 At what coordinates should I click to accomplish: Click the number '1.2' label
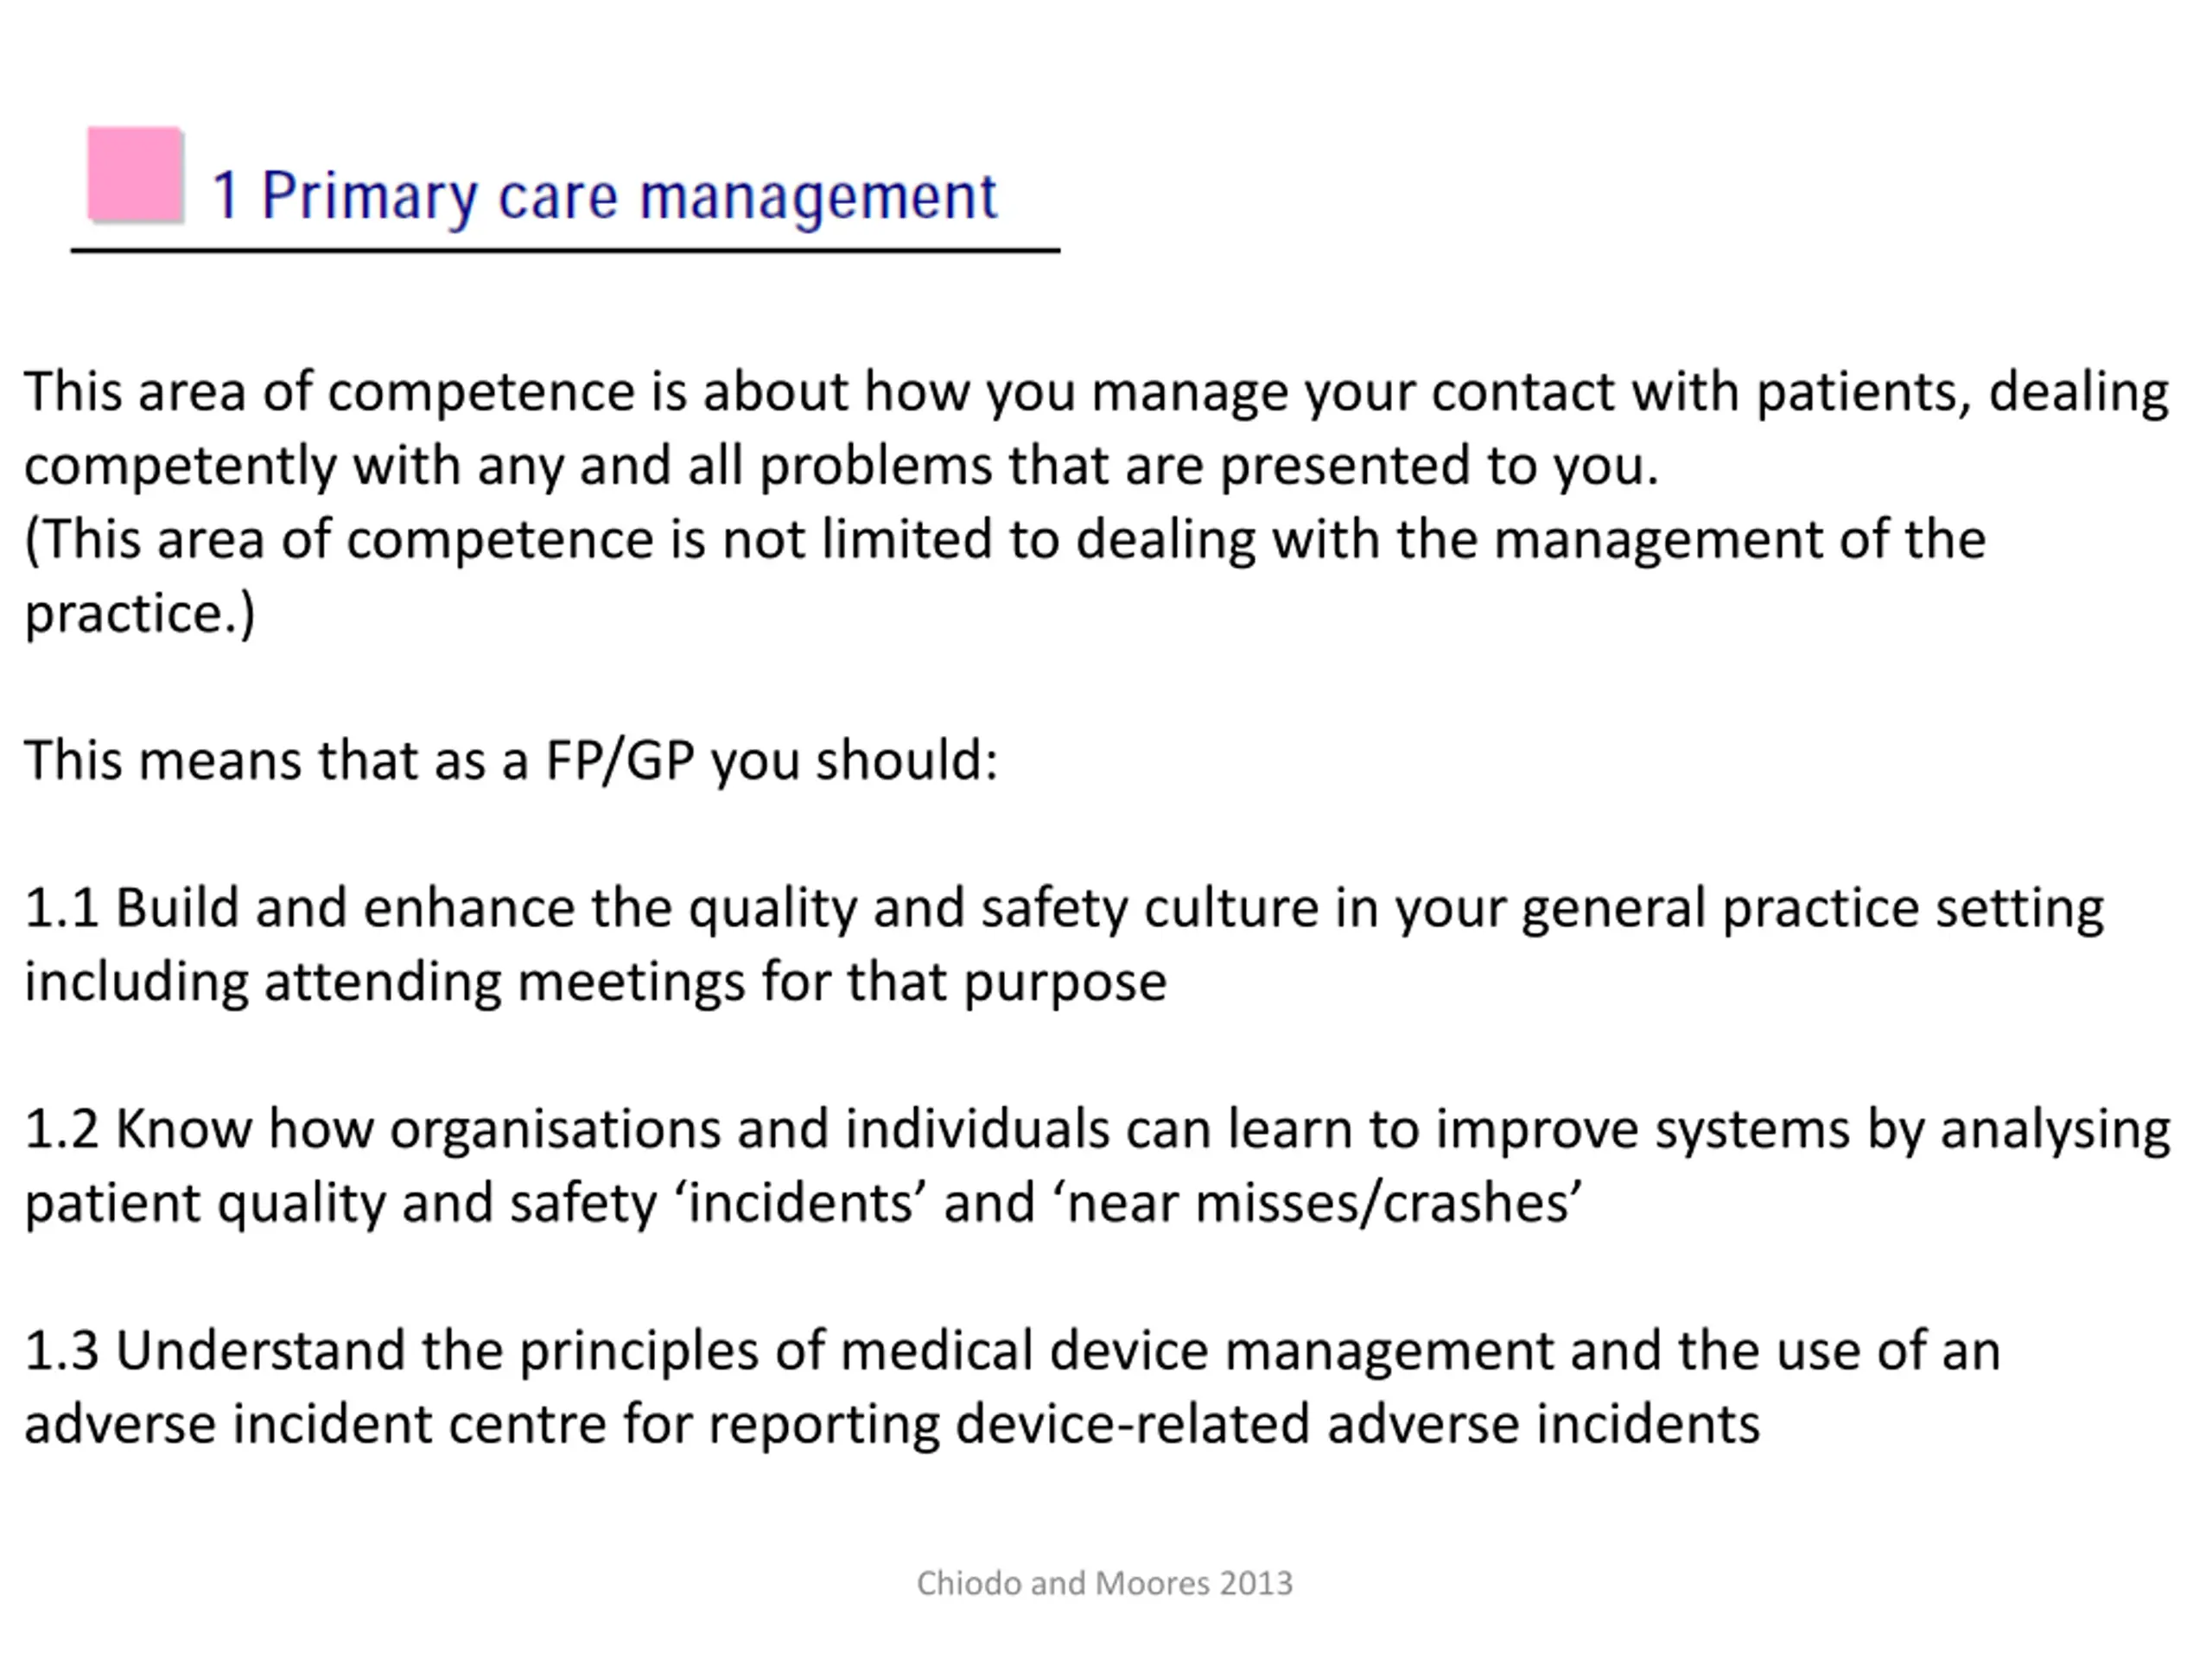coord(61,1130)
